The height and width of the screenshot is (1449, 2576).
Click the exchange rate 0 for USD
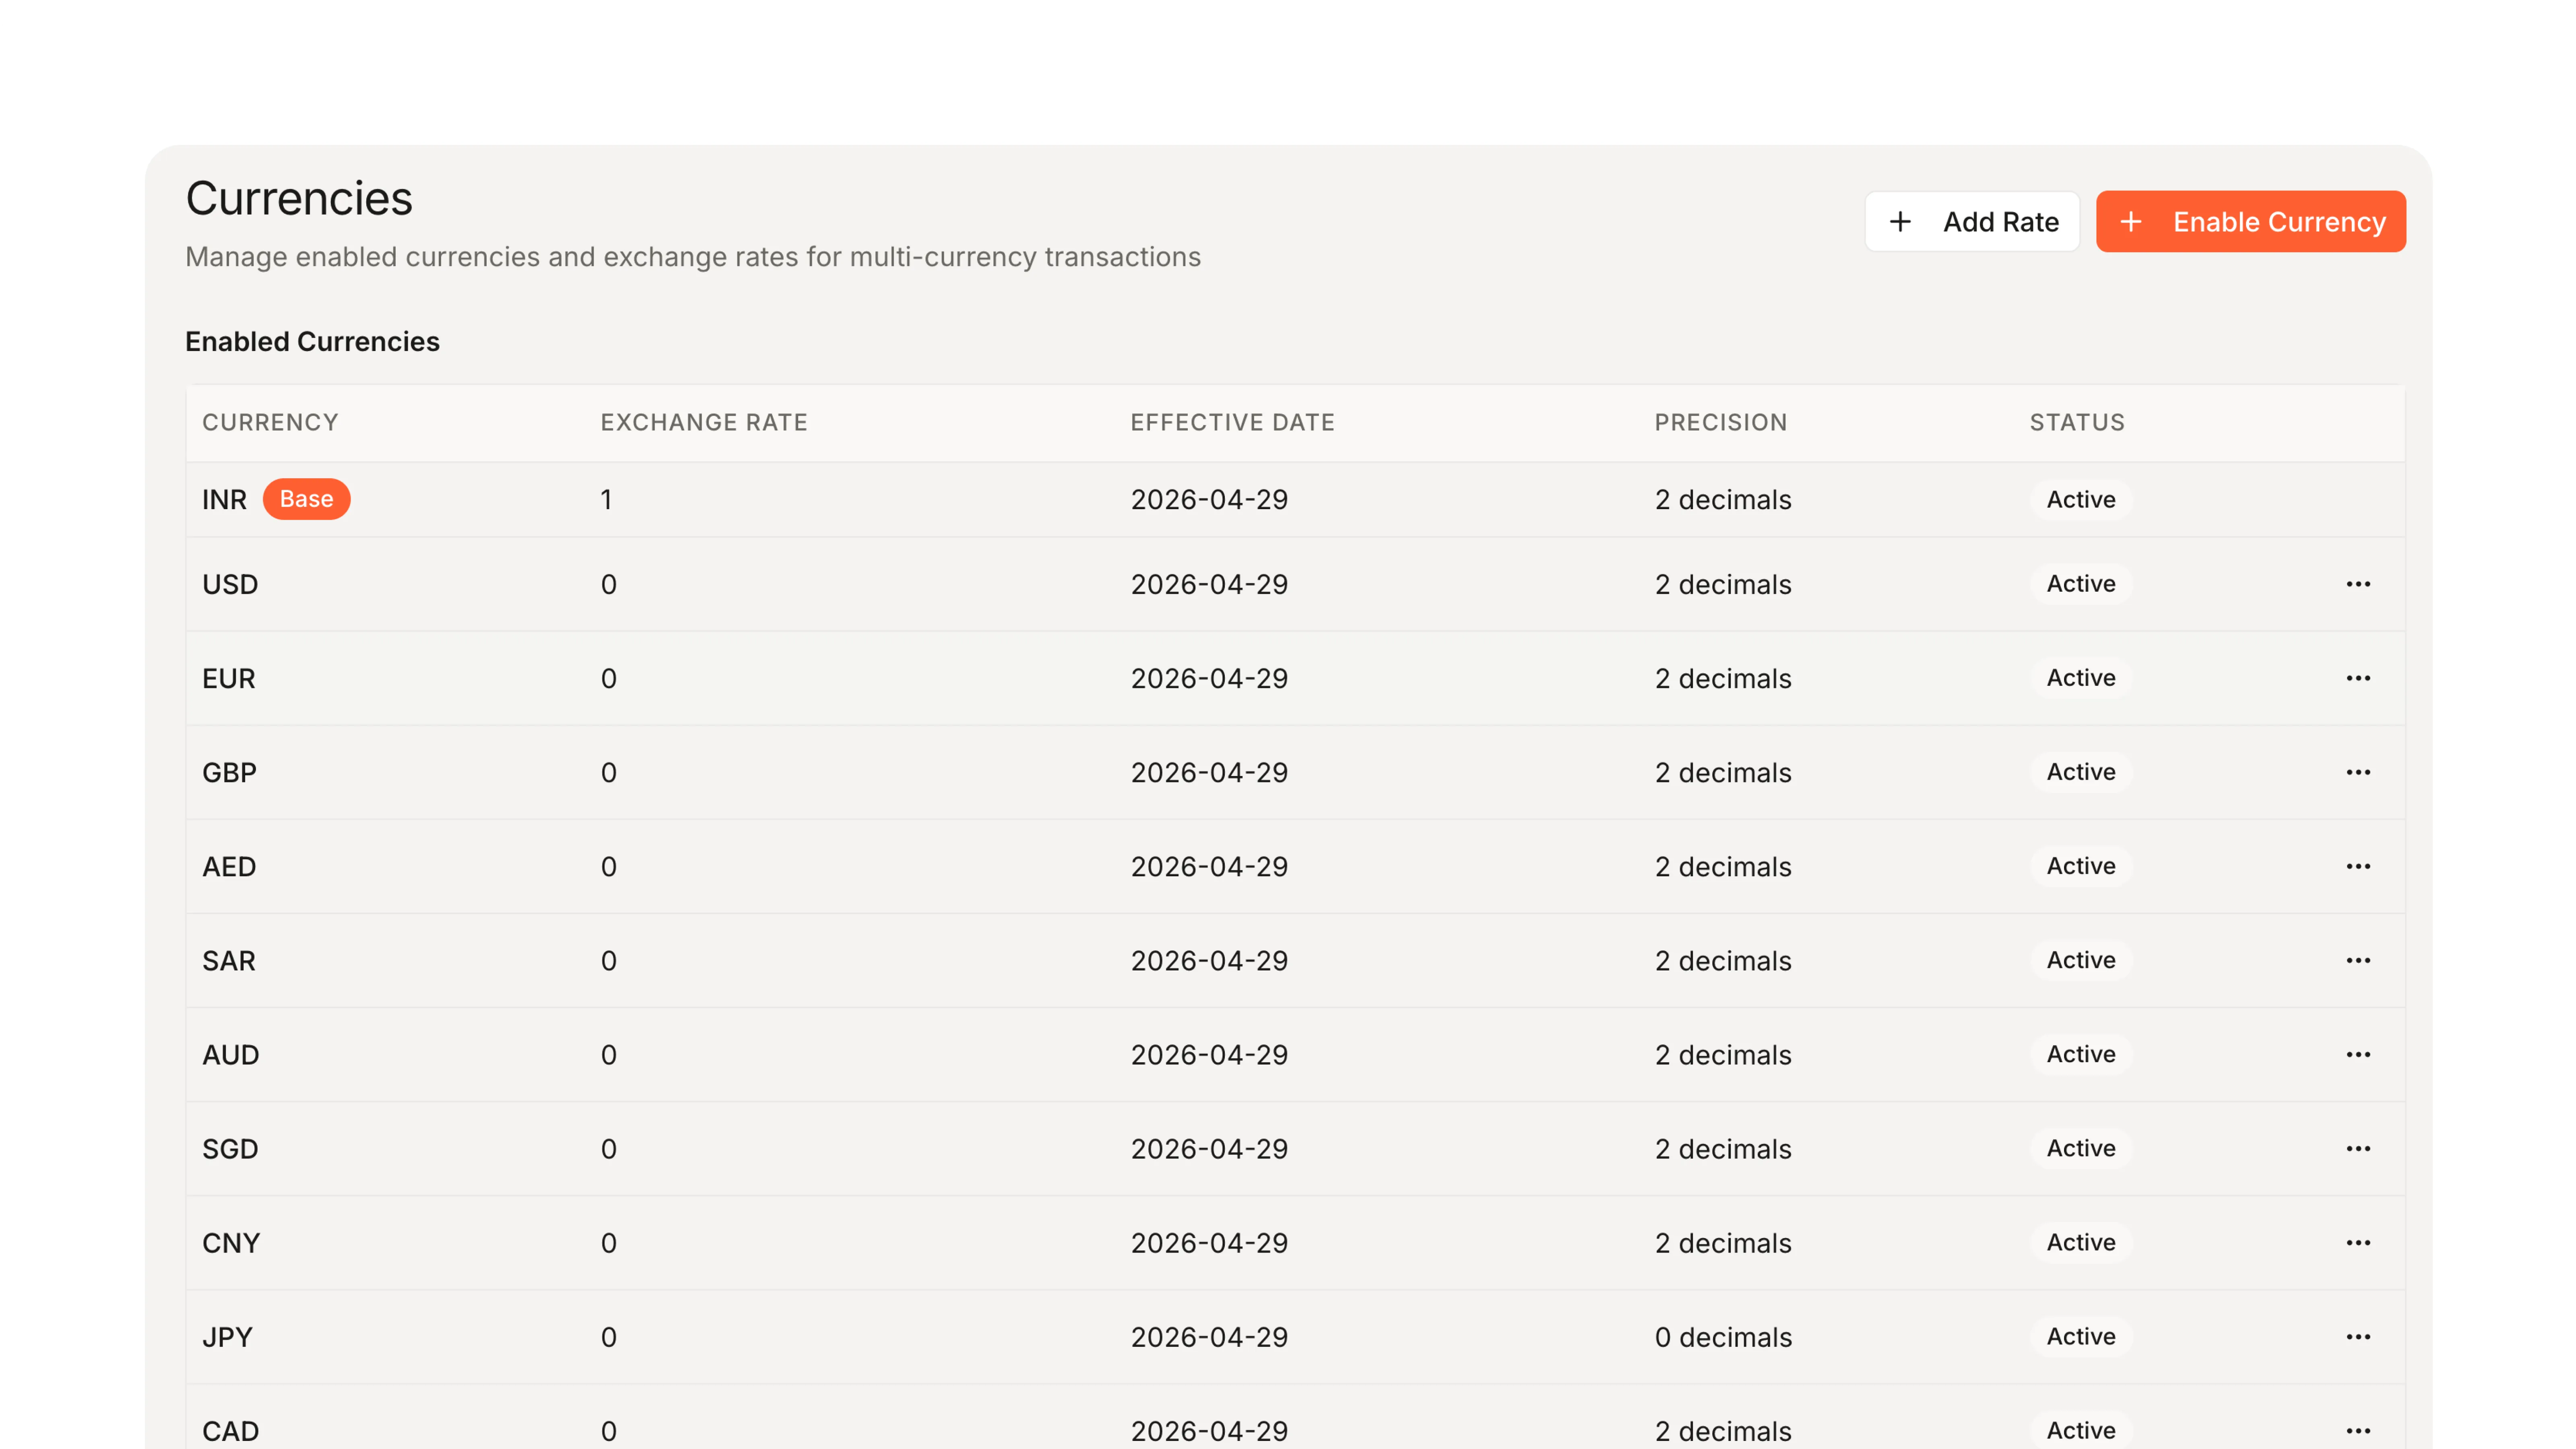[x=608, y=584]
